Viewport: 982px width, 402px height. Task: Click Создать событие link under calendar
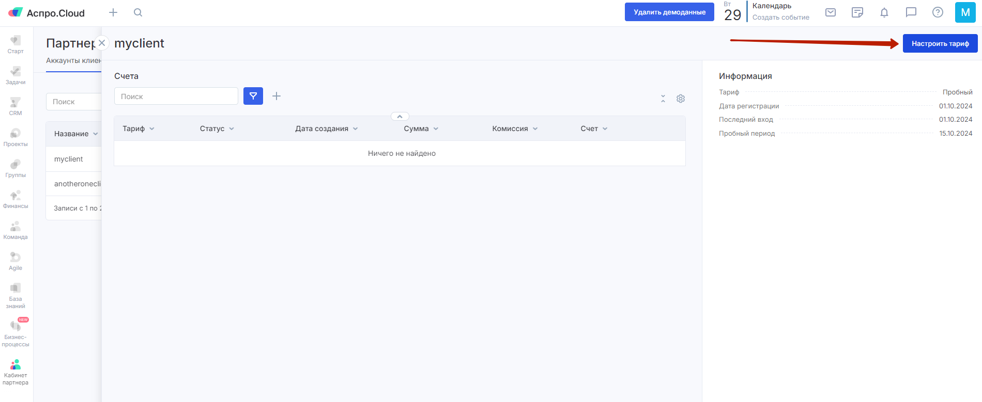coord(780,18)
